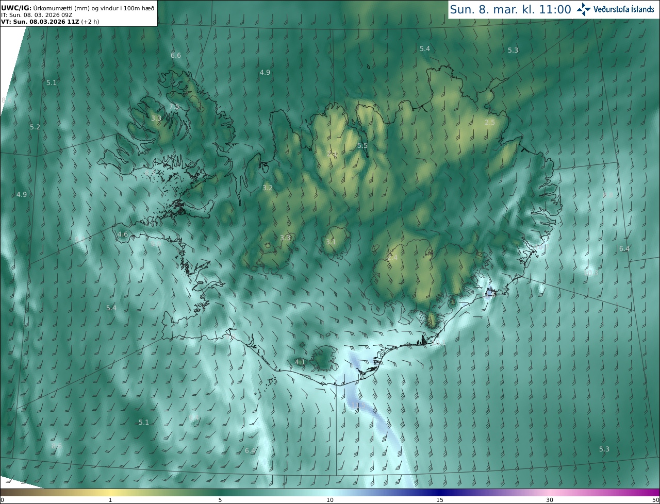Select the 'Sun. 8. mar. kl. 11:00' timestamp
660x504 pixels.
coord(510,9)
